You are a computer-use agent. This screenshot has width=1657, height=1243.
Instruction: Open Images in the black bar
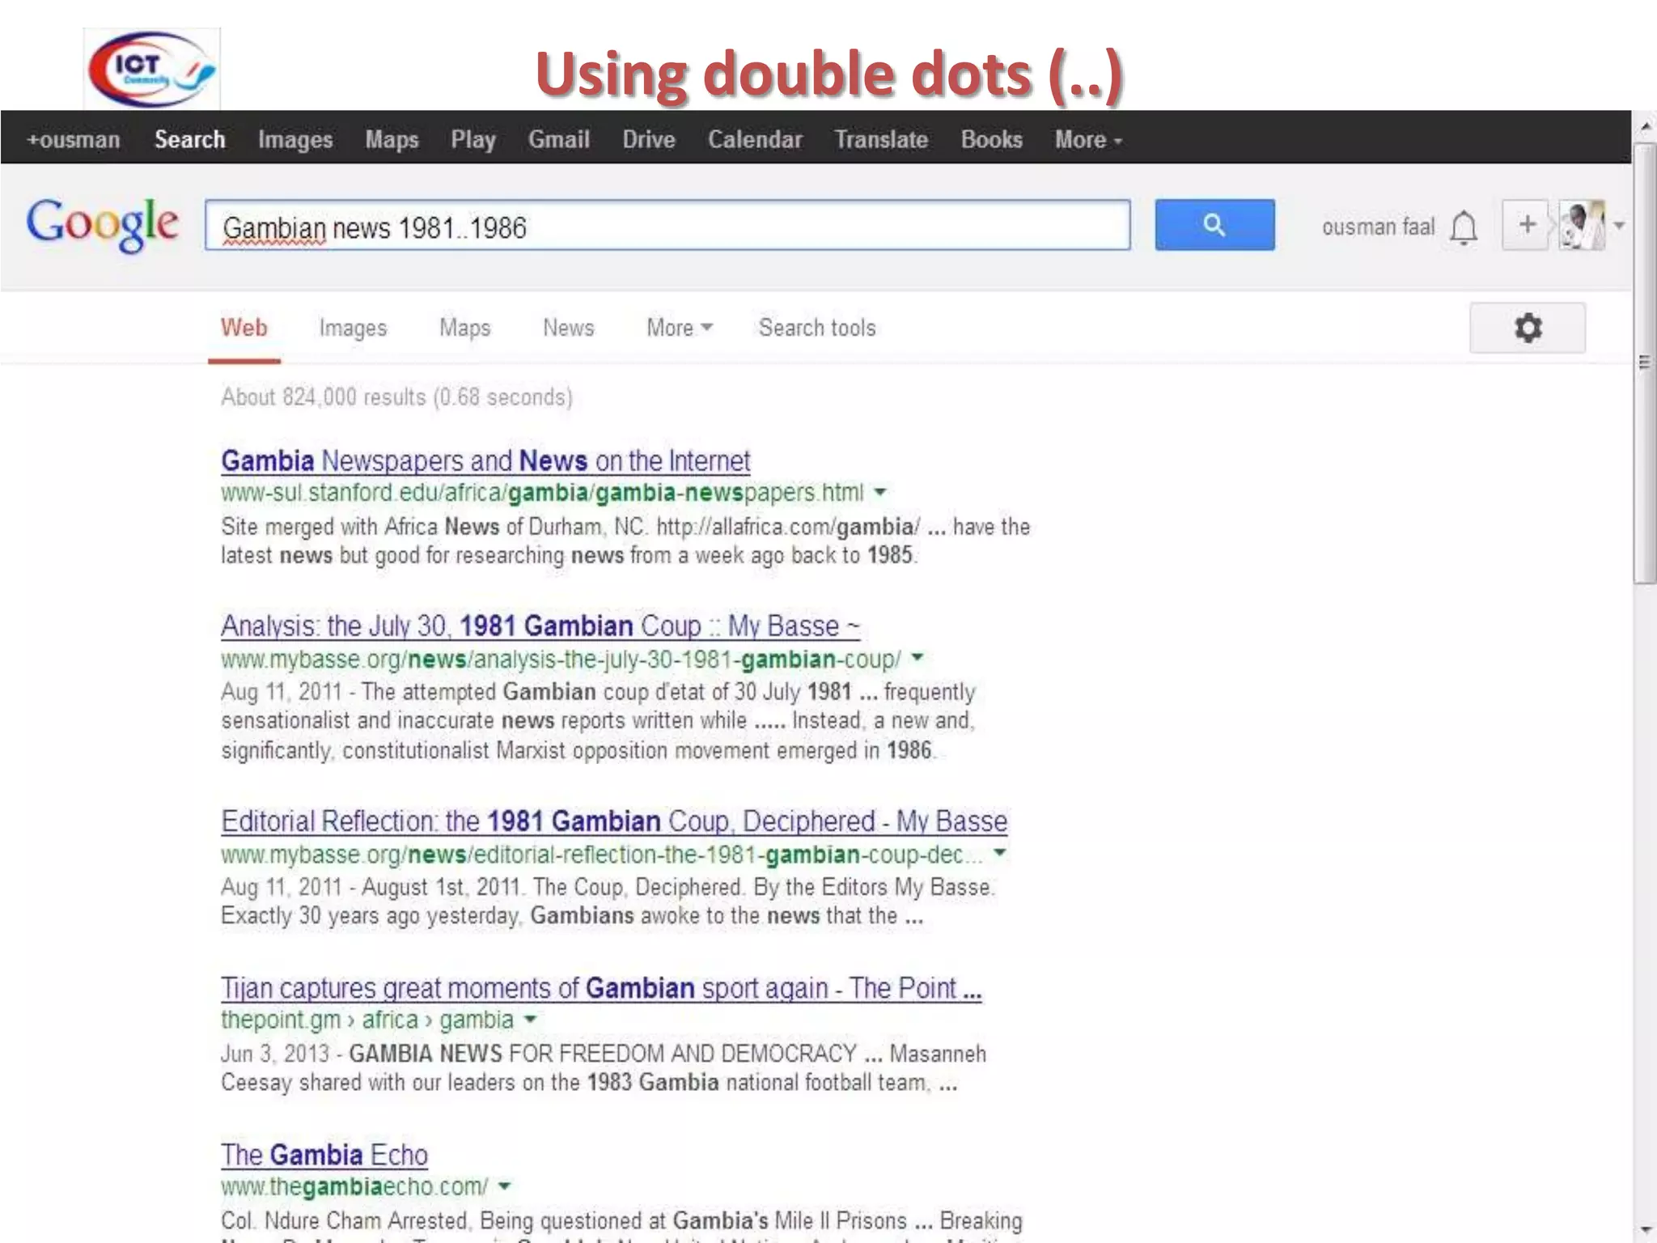(x=295, y=139)
